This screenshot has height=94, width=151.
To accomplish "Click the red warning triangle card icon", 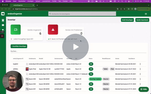I will coord(53,30).
